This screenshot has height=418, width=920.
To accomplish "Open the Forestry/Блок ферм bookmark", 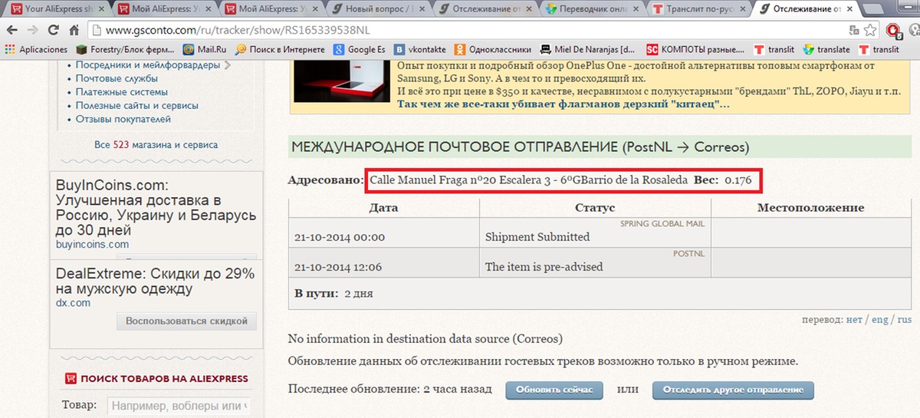I will coord(125,49).
